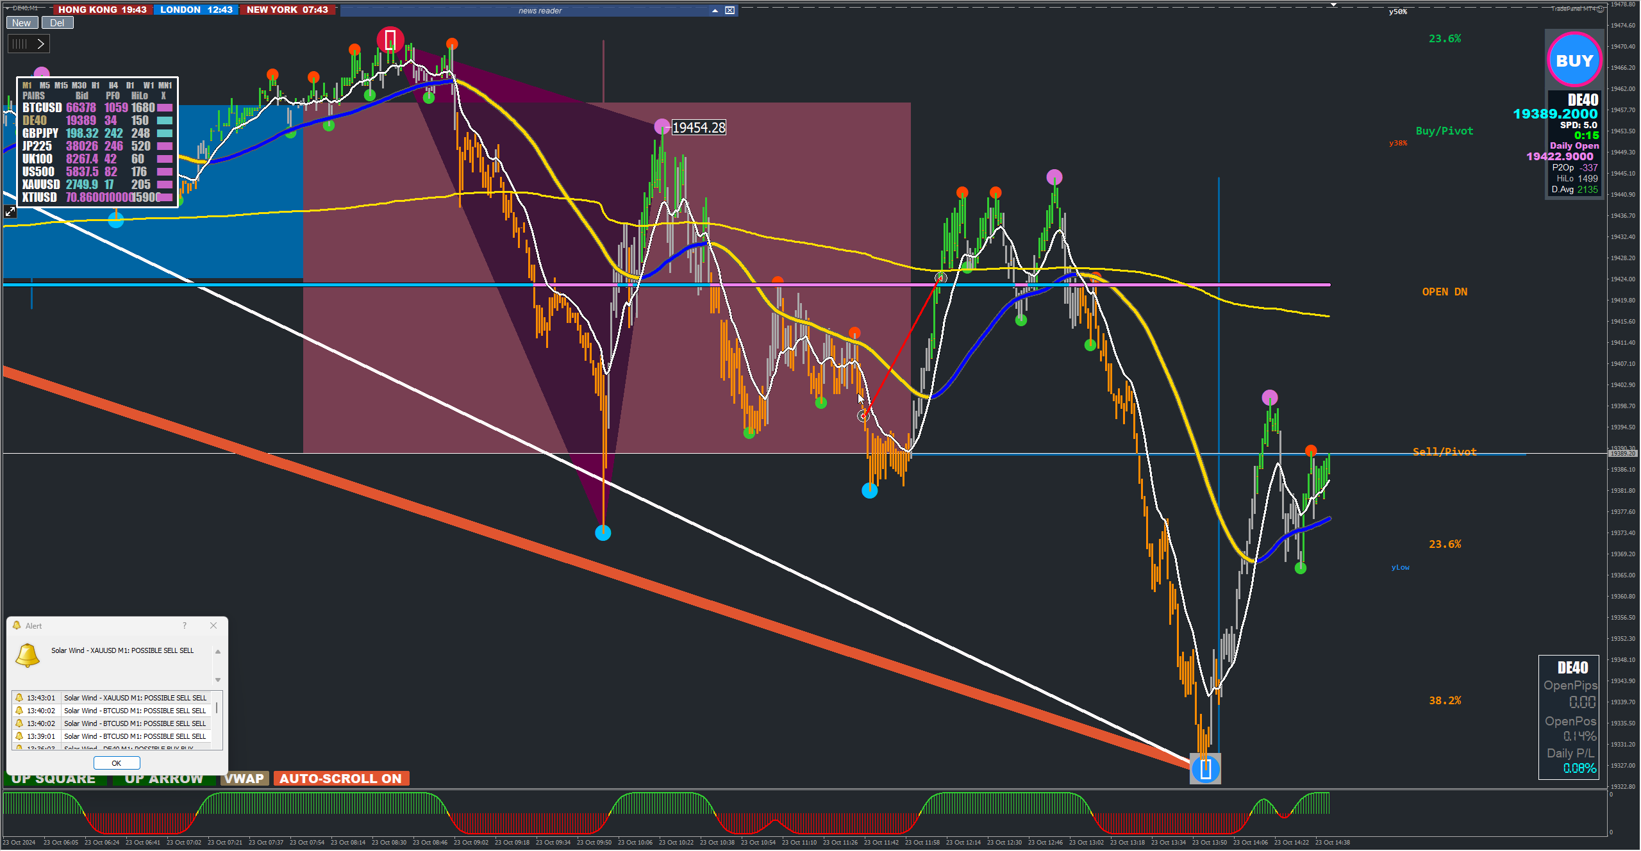Toggle the AUTO-SCROLL ON button

(340, 779)
